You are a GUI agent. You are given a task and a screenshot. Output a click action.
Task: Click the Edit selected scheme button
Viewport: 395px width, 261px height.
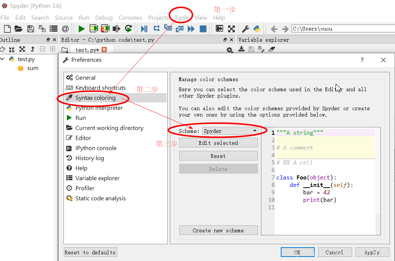(x=218, y=143)
